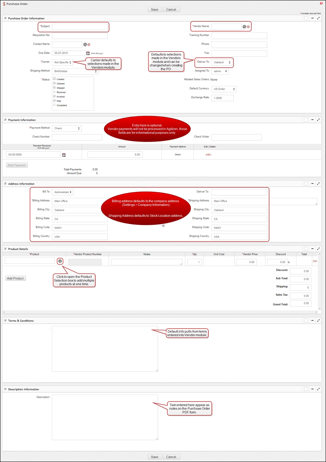326x462 pixels.
Task: Maximize the Product Details section
Action: point(318,249)
